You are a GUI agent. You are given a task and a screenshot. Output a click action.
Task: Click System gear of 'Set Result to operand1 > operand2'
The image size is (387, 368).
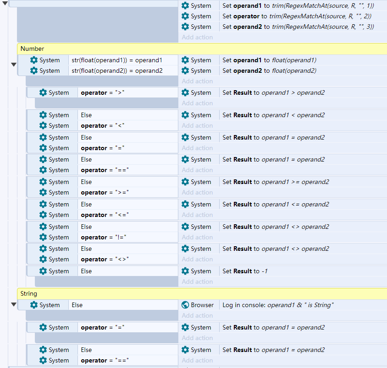click(x=185, y=92)
